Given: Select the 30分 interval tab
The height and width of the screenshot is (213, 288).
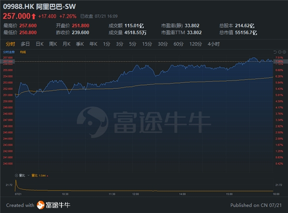Looking at the screenshot, I should pos(163,44).
